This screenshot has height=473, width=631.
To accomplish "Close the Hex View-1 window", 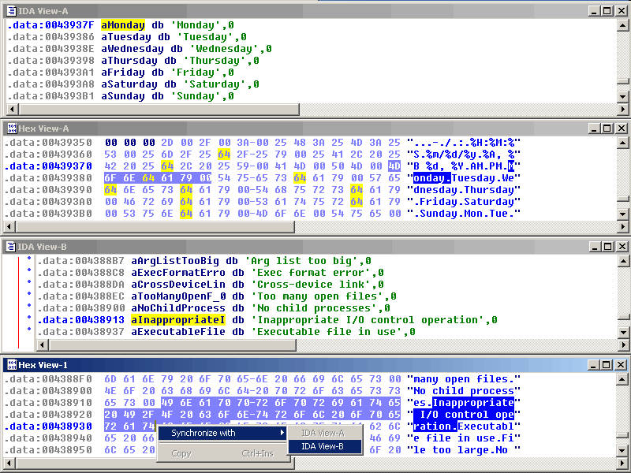I will point(621,365).
